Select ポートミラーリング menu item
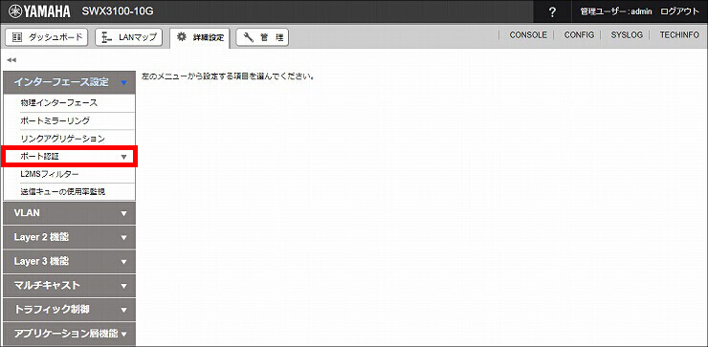 [69, 120]
